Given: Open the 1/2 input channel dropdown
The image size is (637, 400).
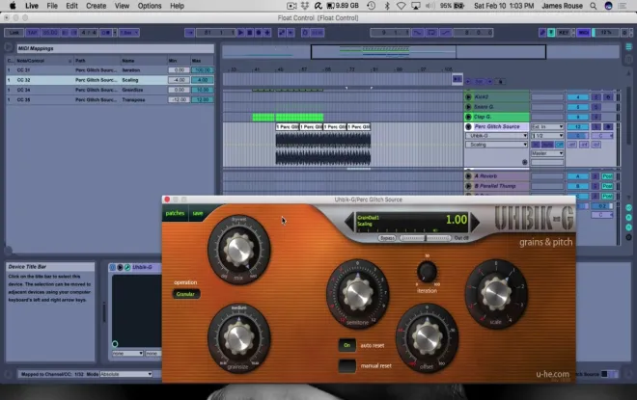Looking at the screenshot, I should pyautogui.click(x=547, y=136).
